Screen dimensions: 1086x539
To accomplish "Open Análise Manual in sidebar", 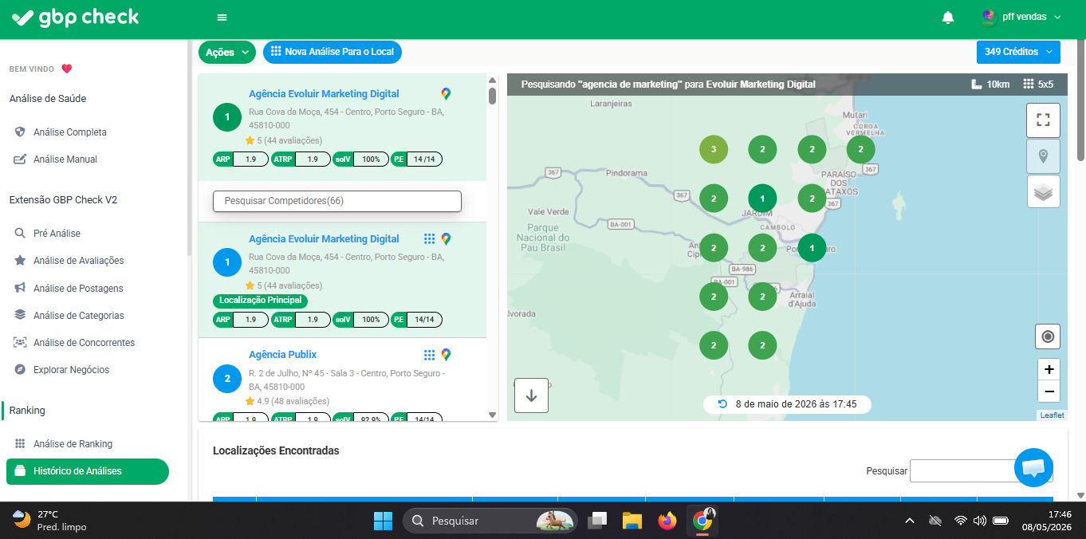I will (x=65, y=159).
